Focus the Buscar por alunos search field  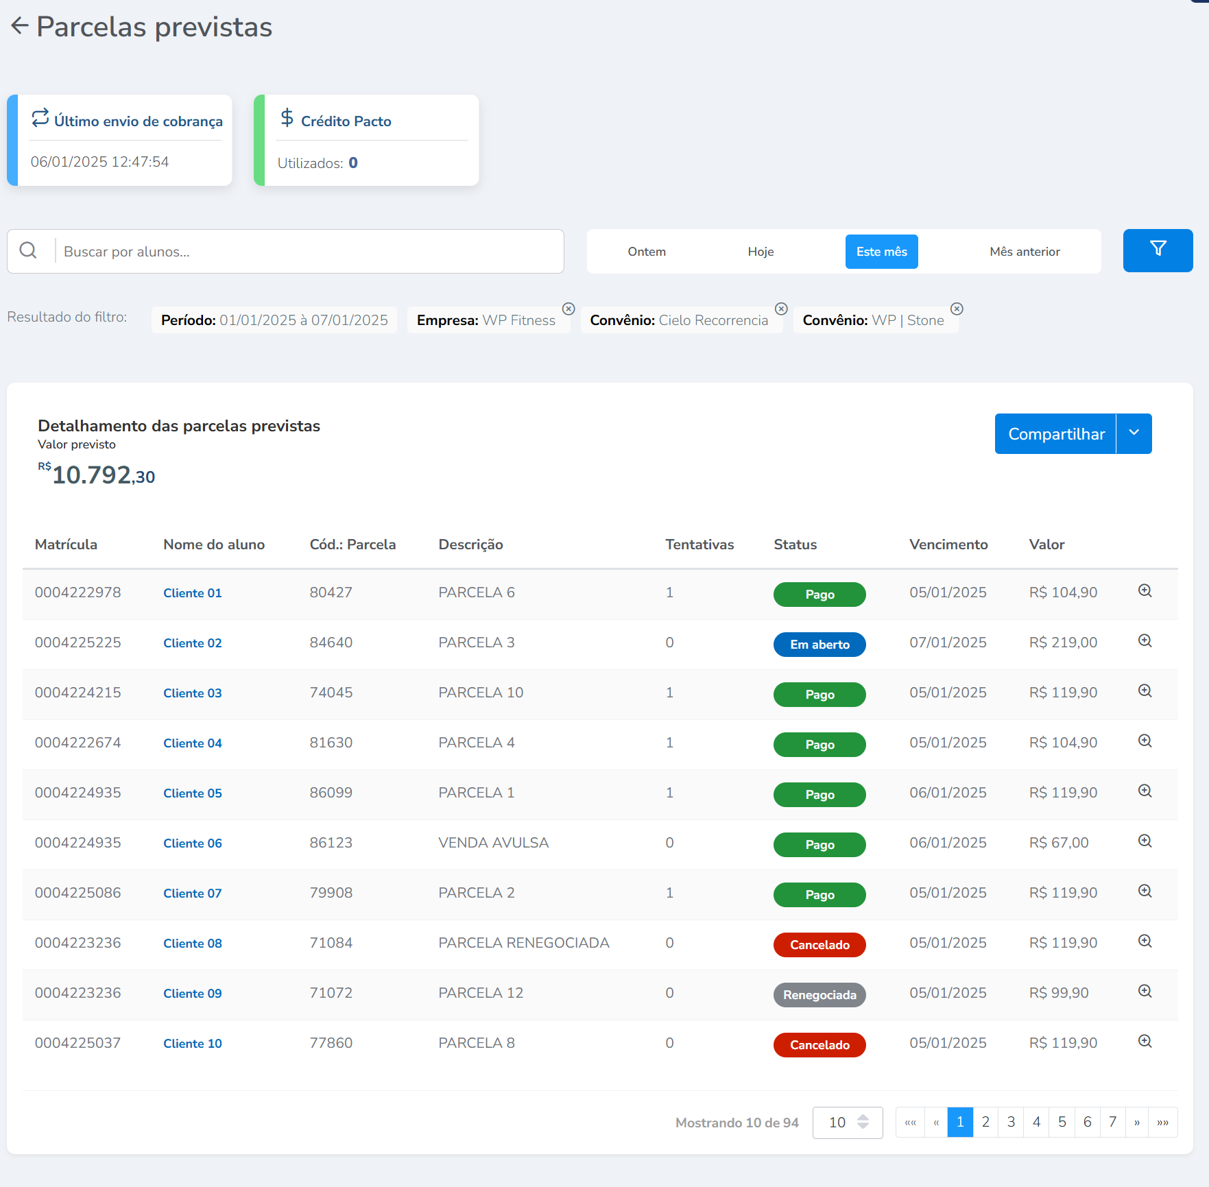coord(309,252)
